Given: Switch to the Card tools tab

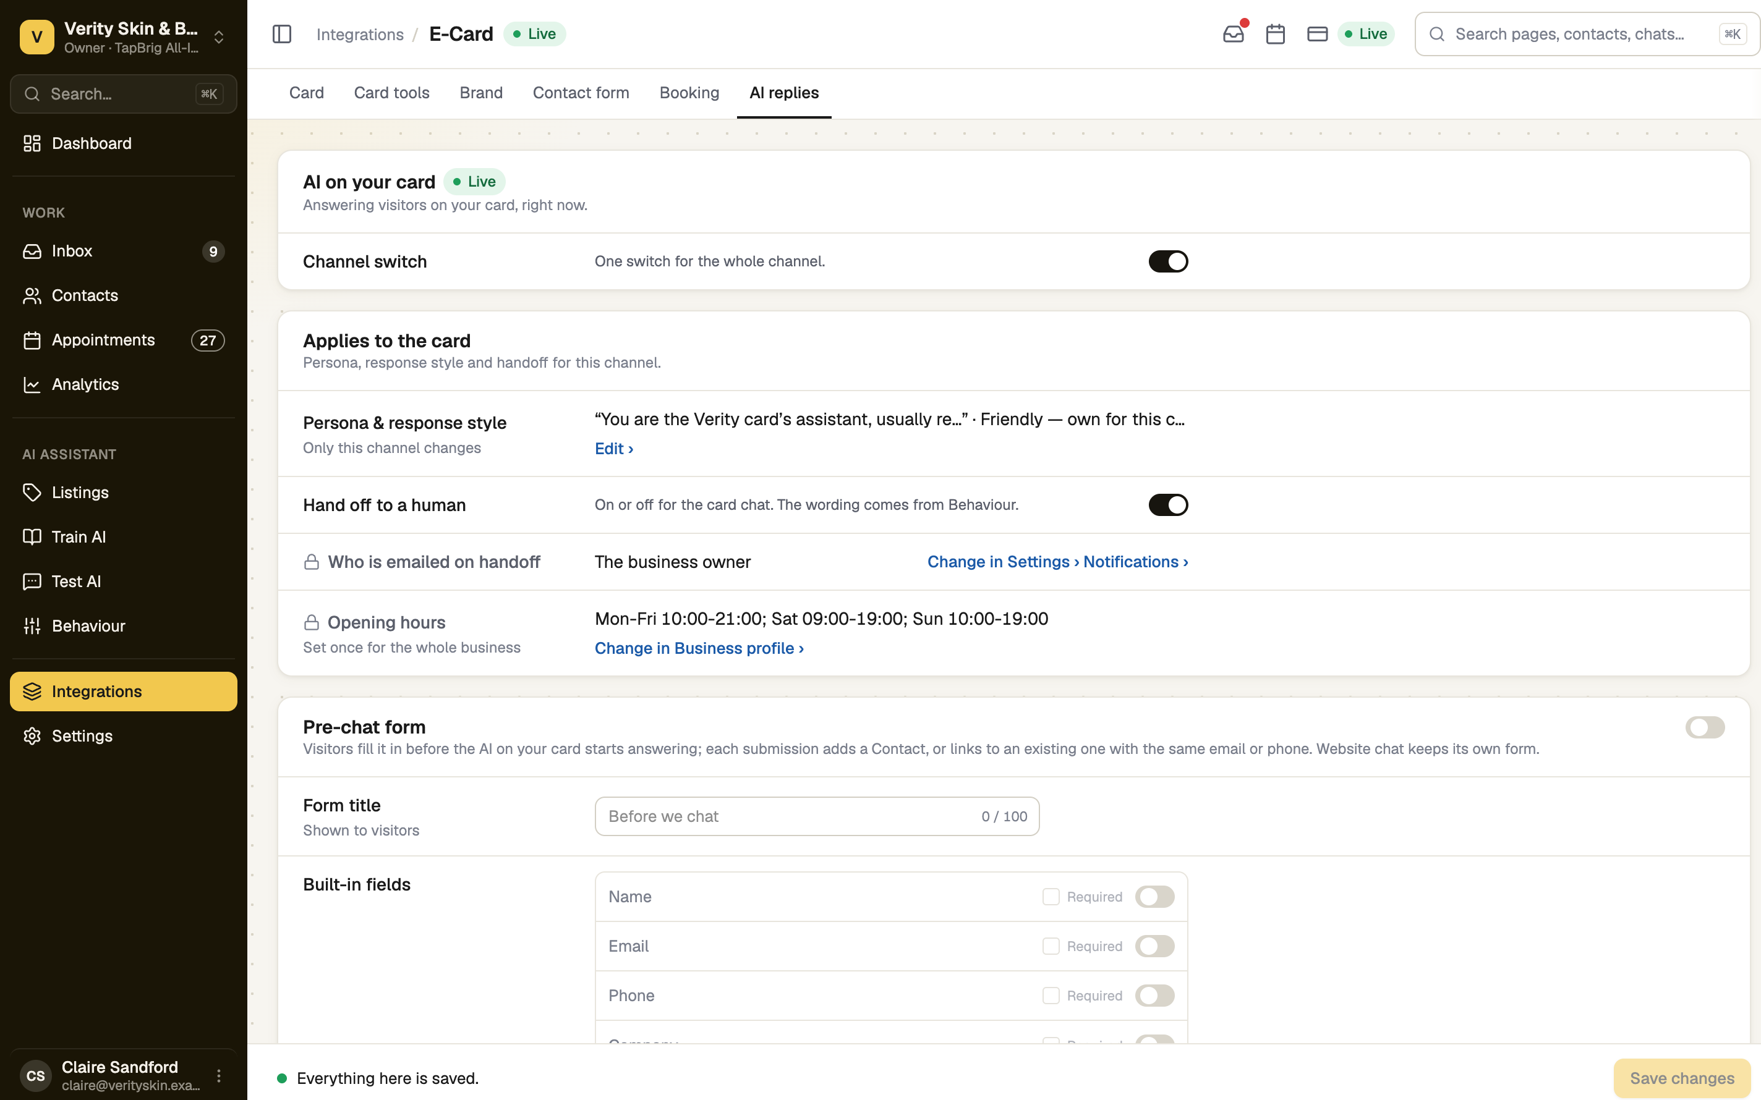Looking at the screenshot, I should [x=391, y=93].
